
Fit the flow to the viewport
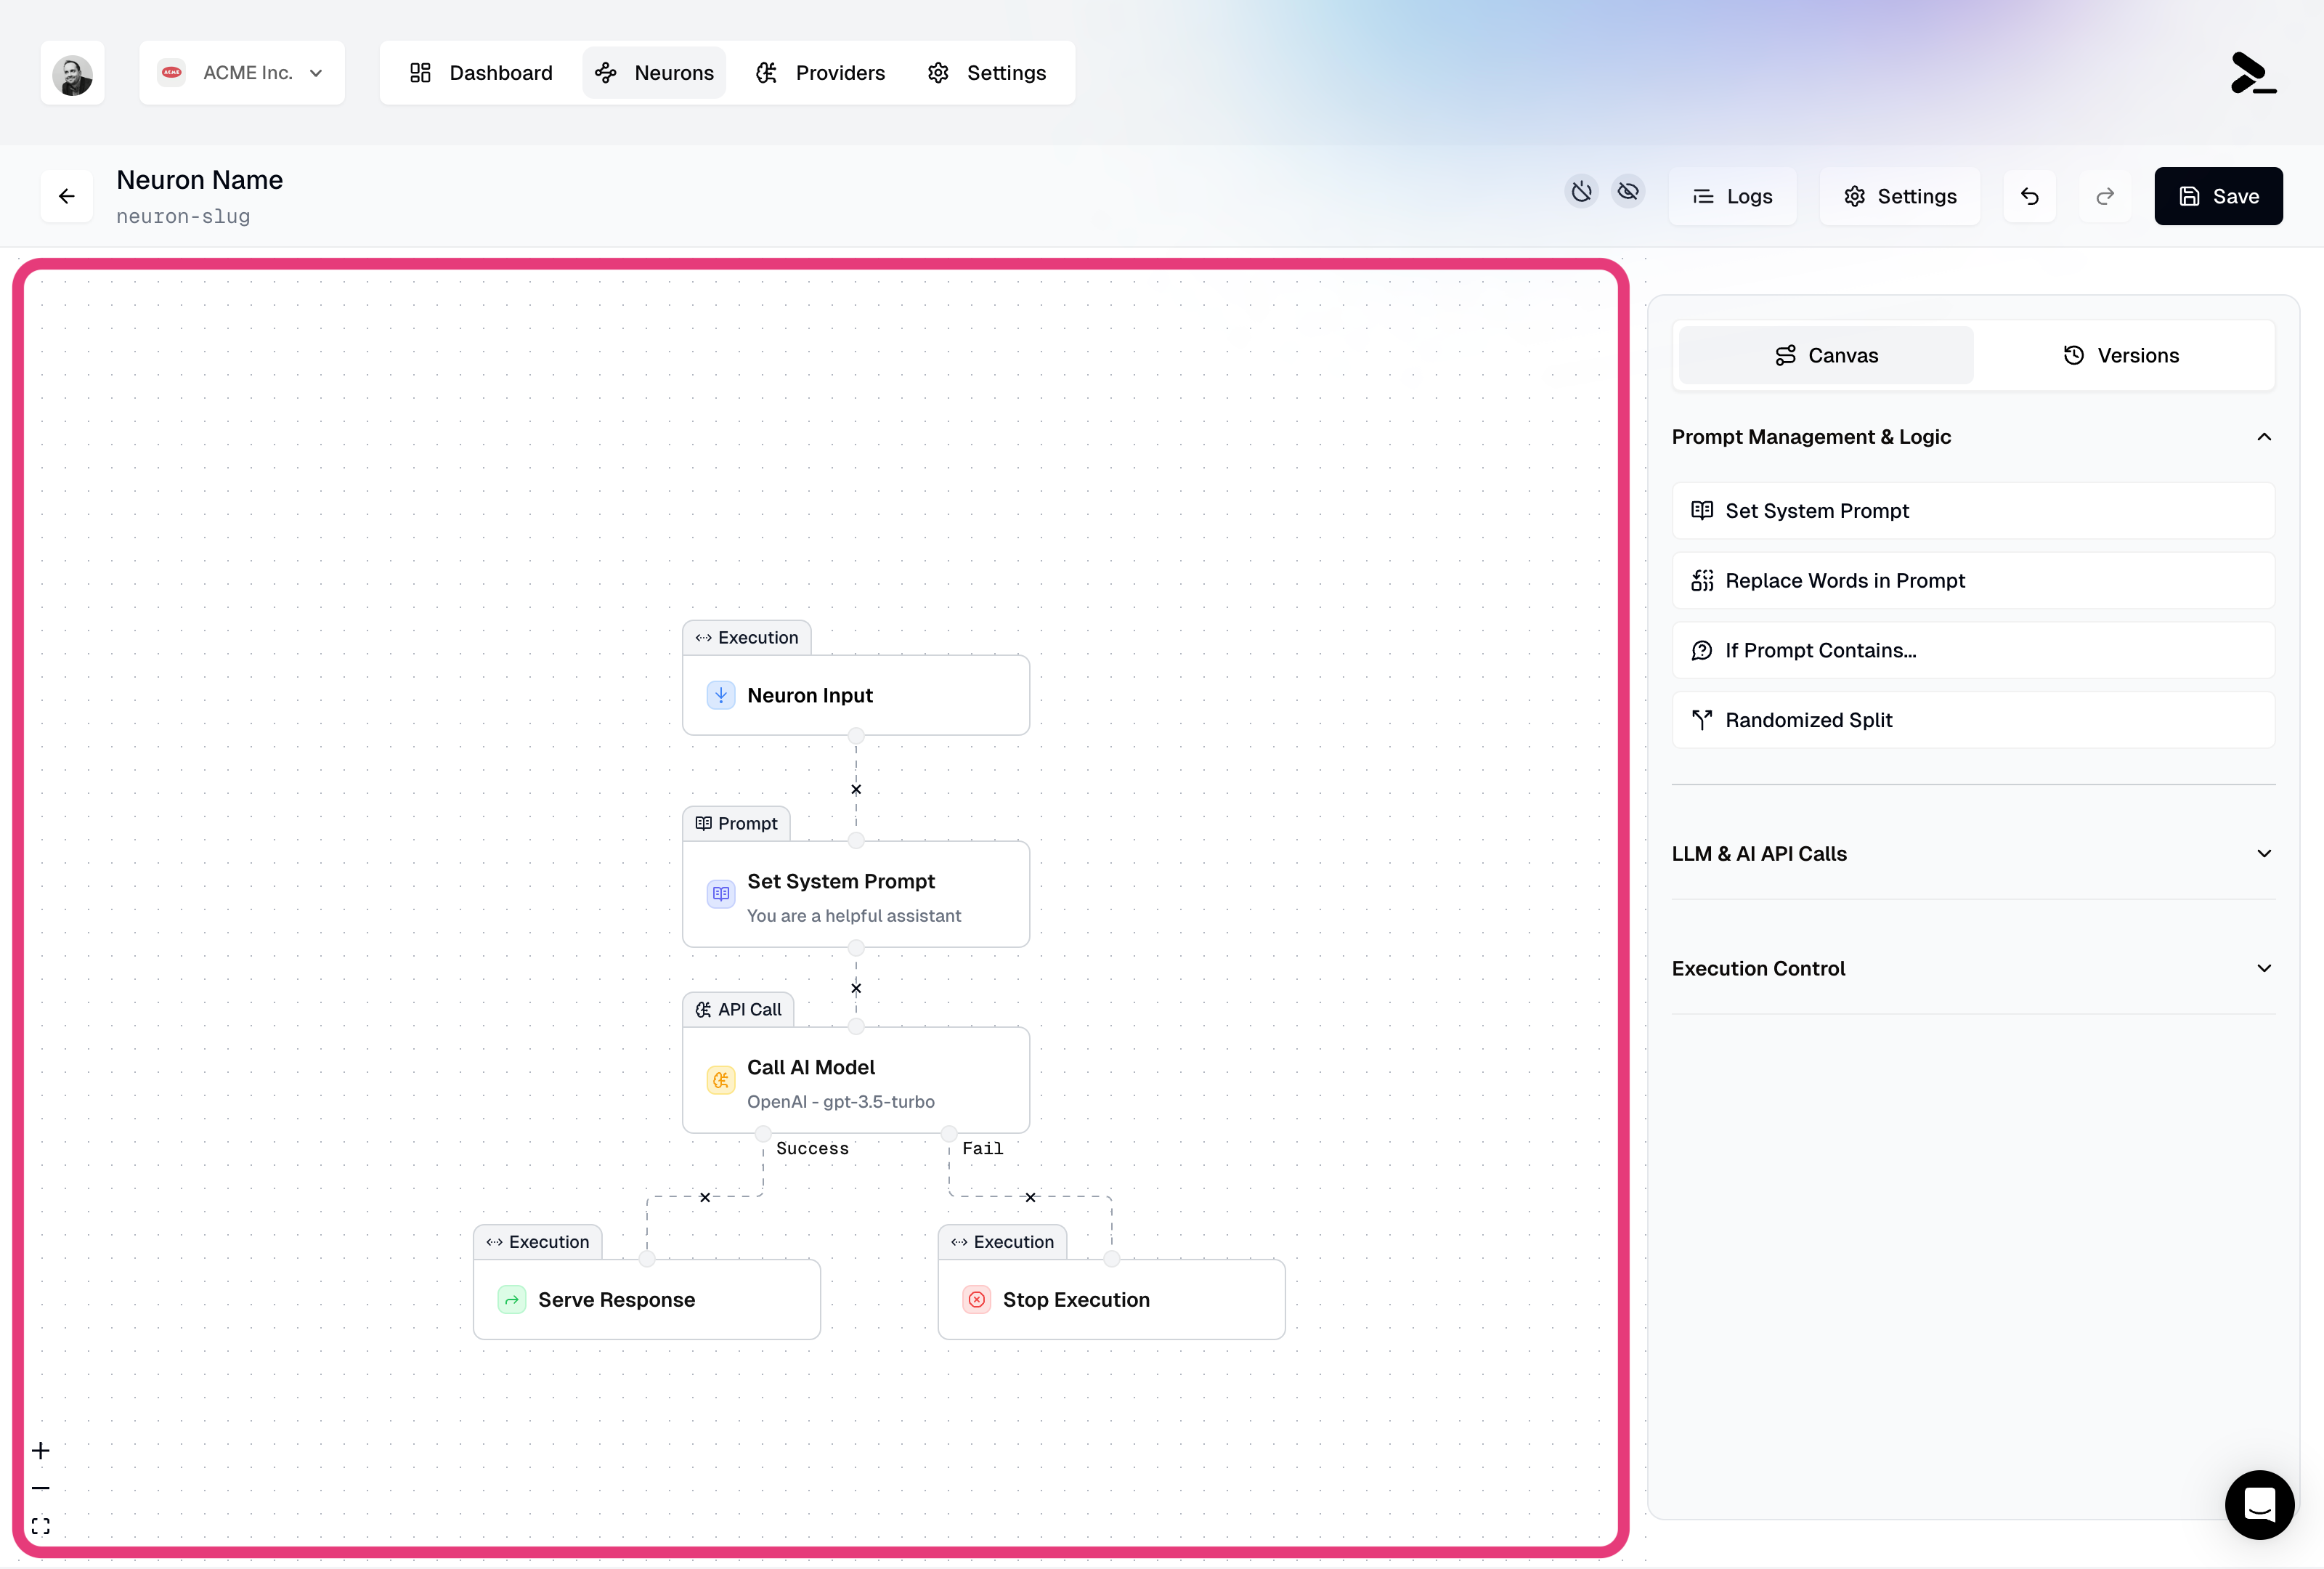[x=41, y=1526]
